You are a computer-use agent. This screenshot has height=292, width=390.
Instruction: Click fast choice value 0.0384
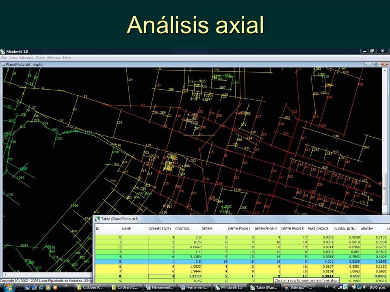328,257
